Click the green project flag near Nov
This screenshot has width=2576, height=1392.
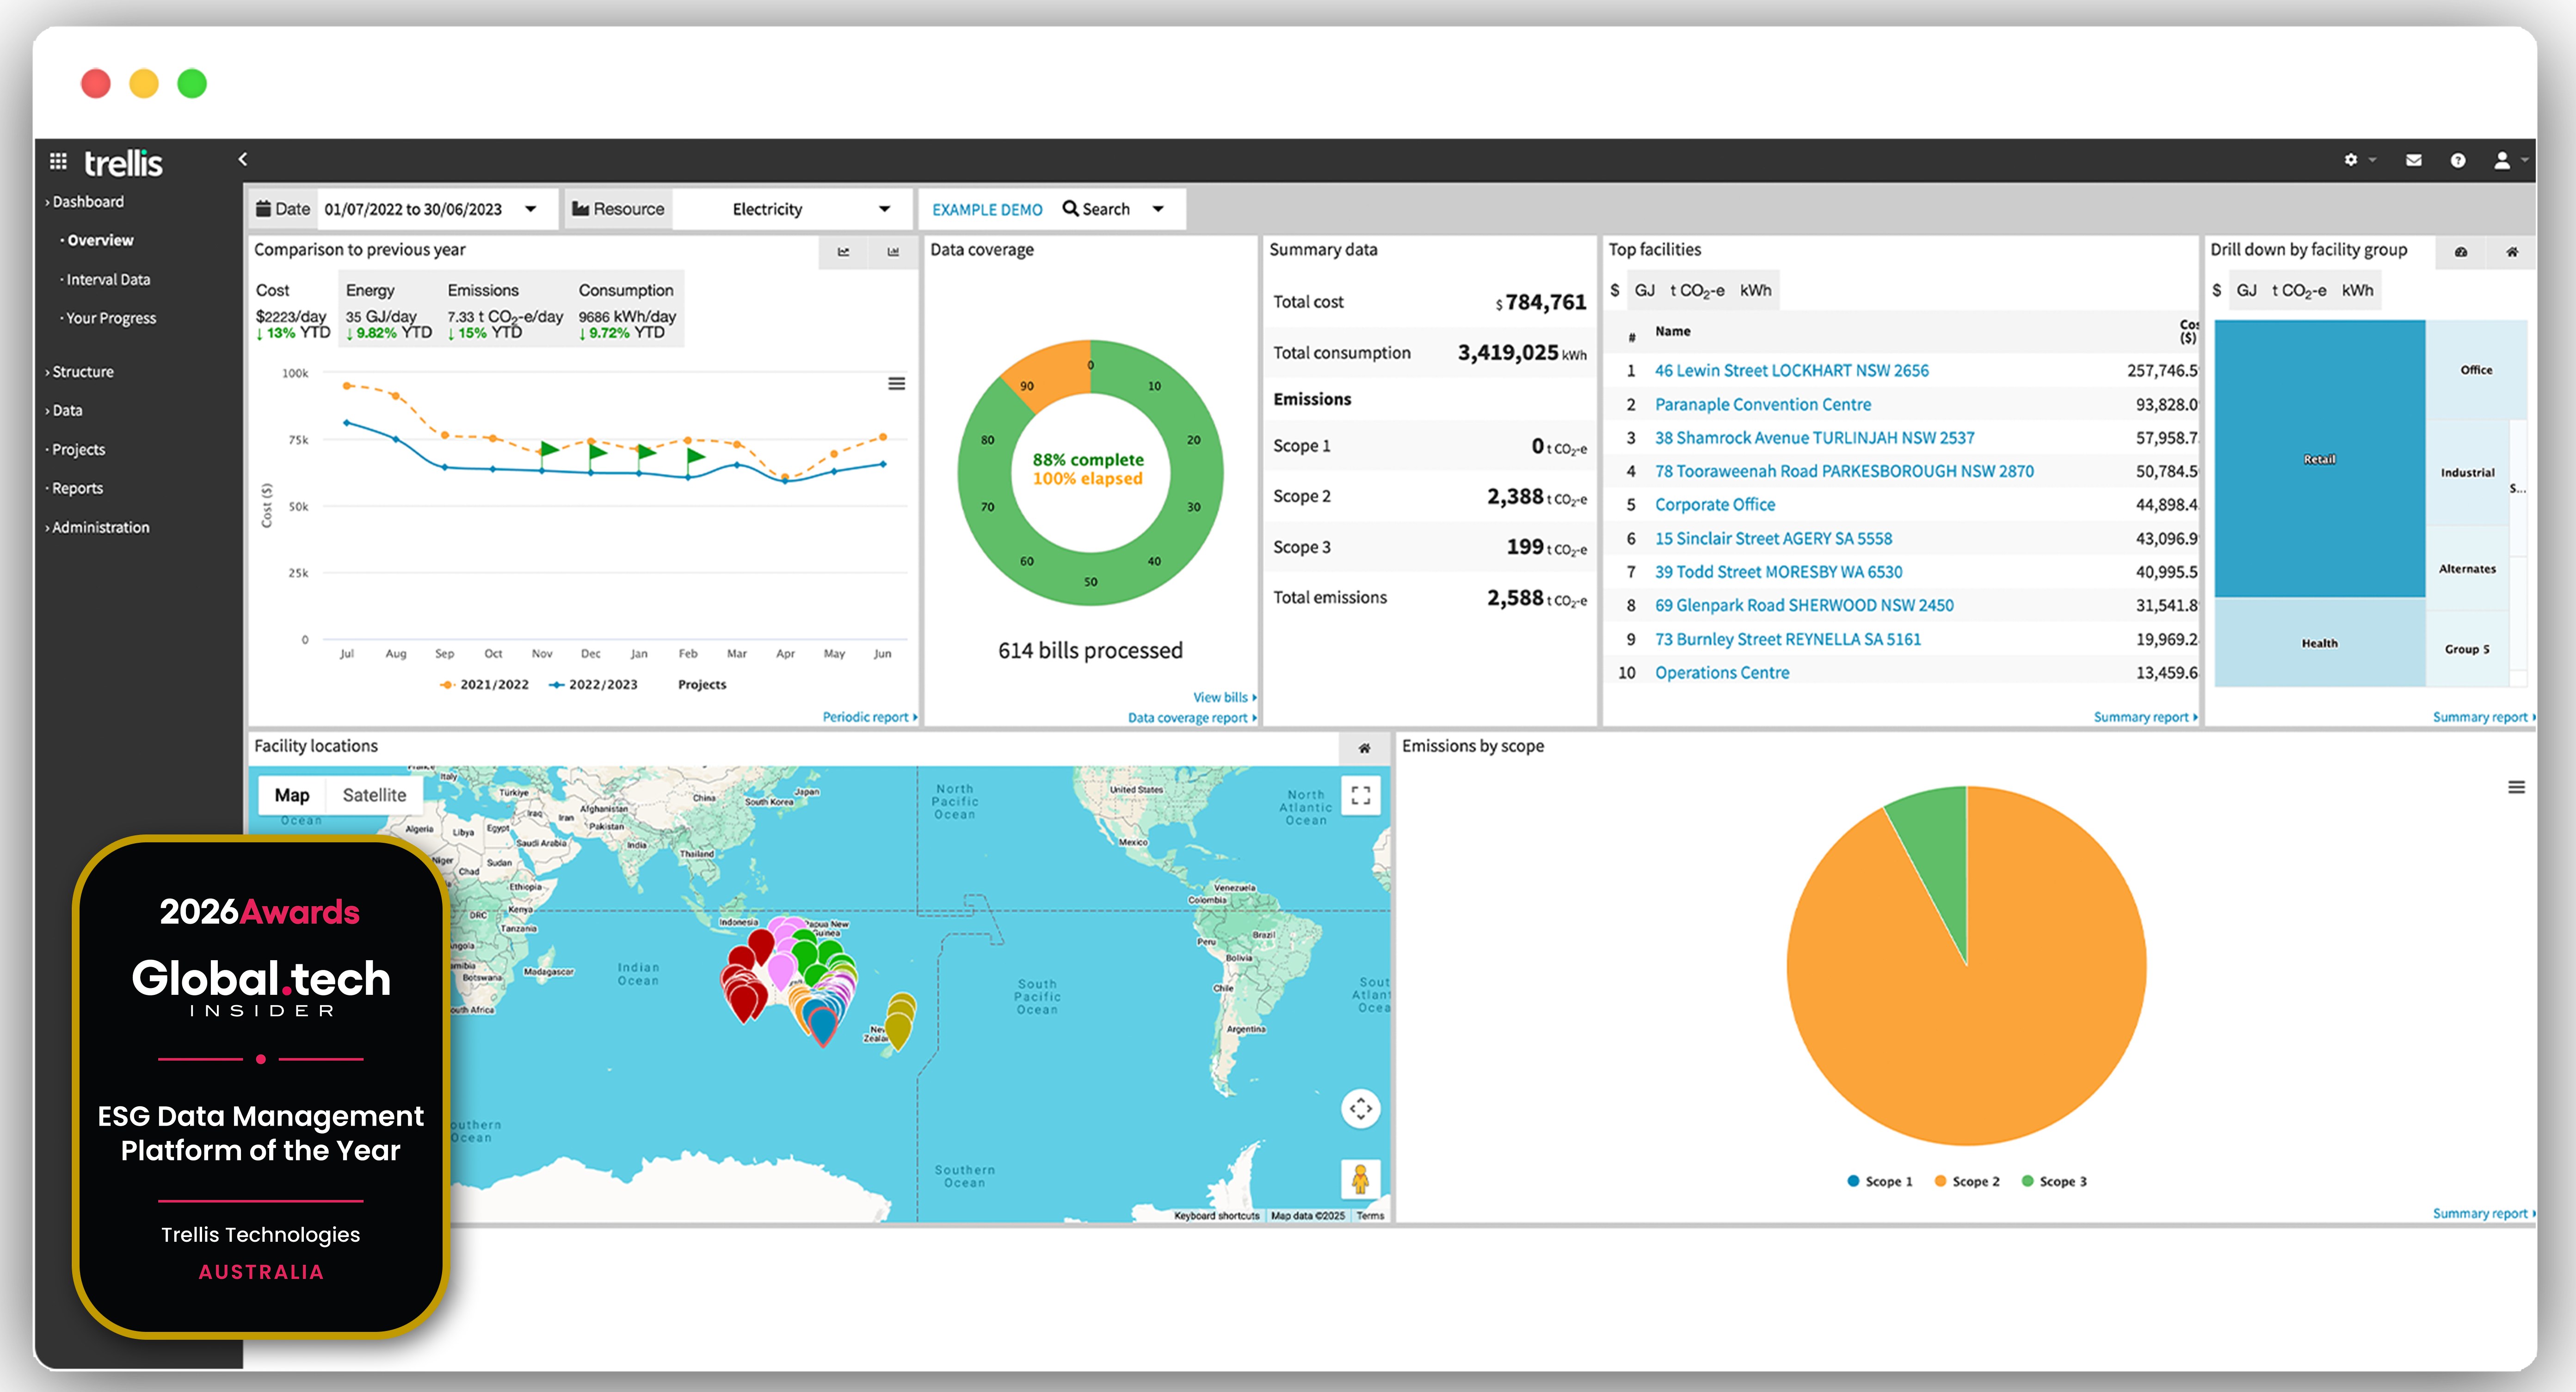coord(549,451)
